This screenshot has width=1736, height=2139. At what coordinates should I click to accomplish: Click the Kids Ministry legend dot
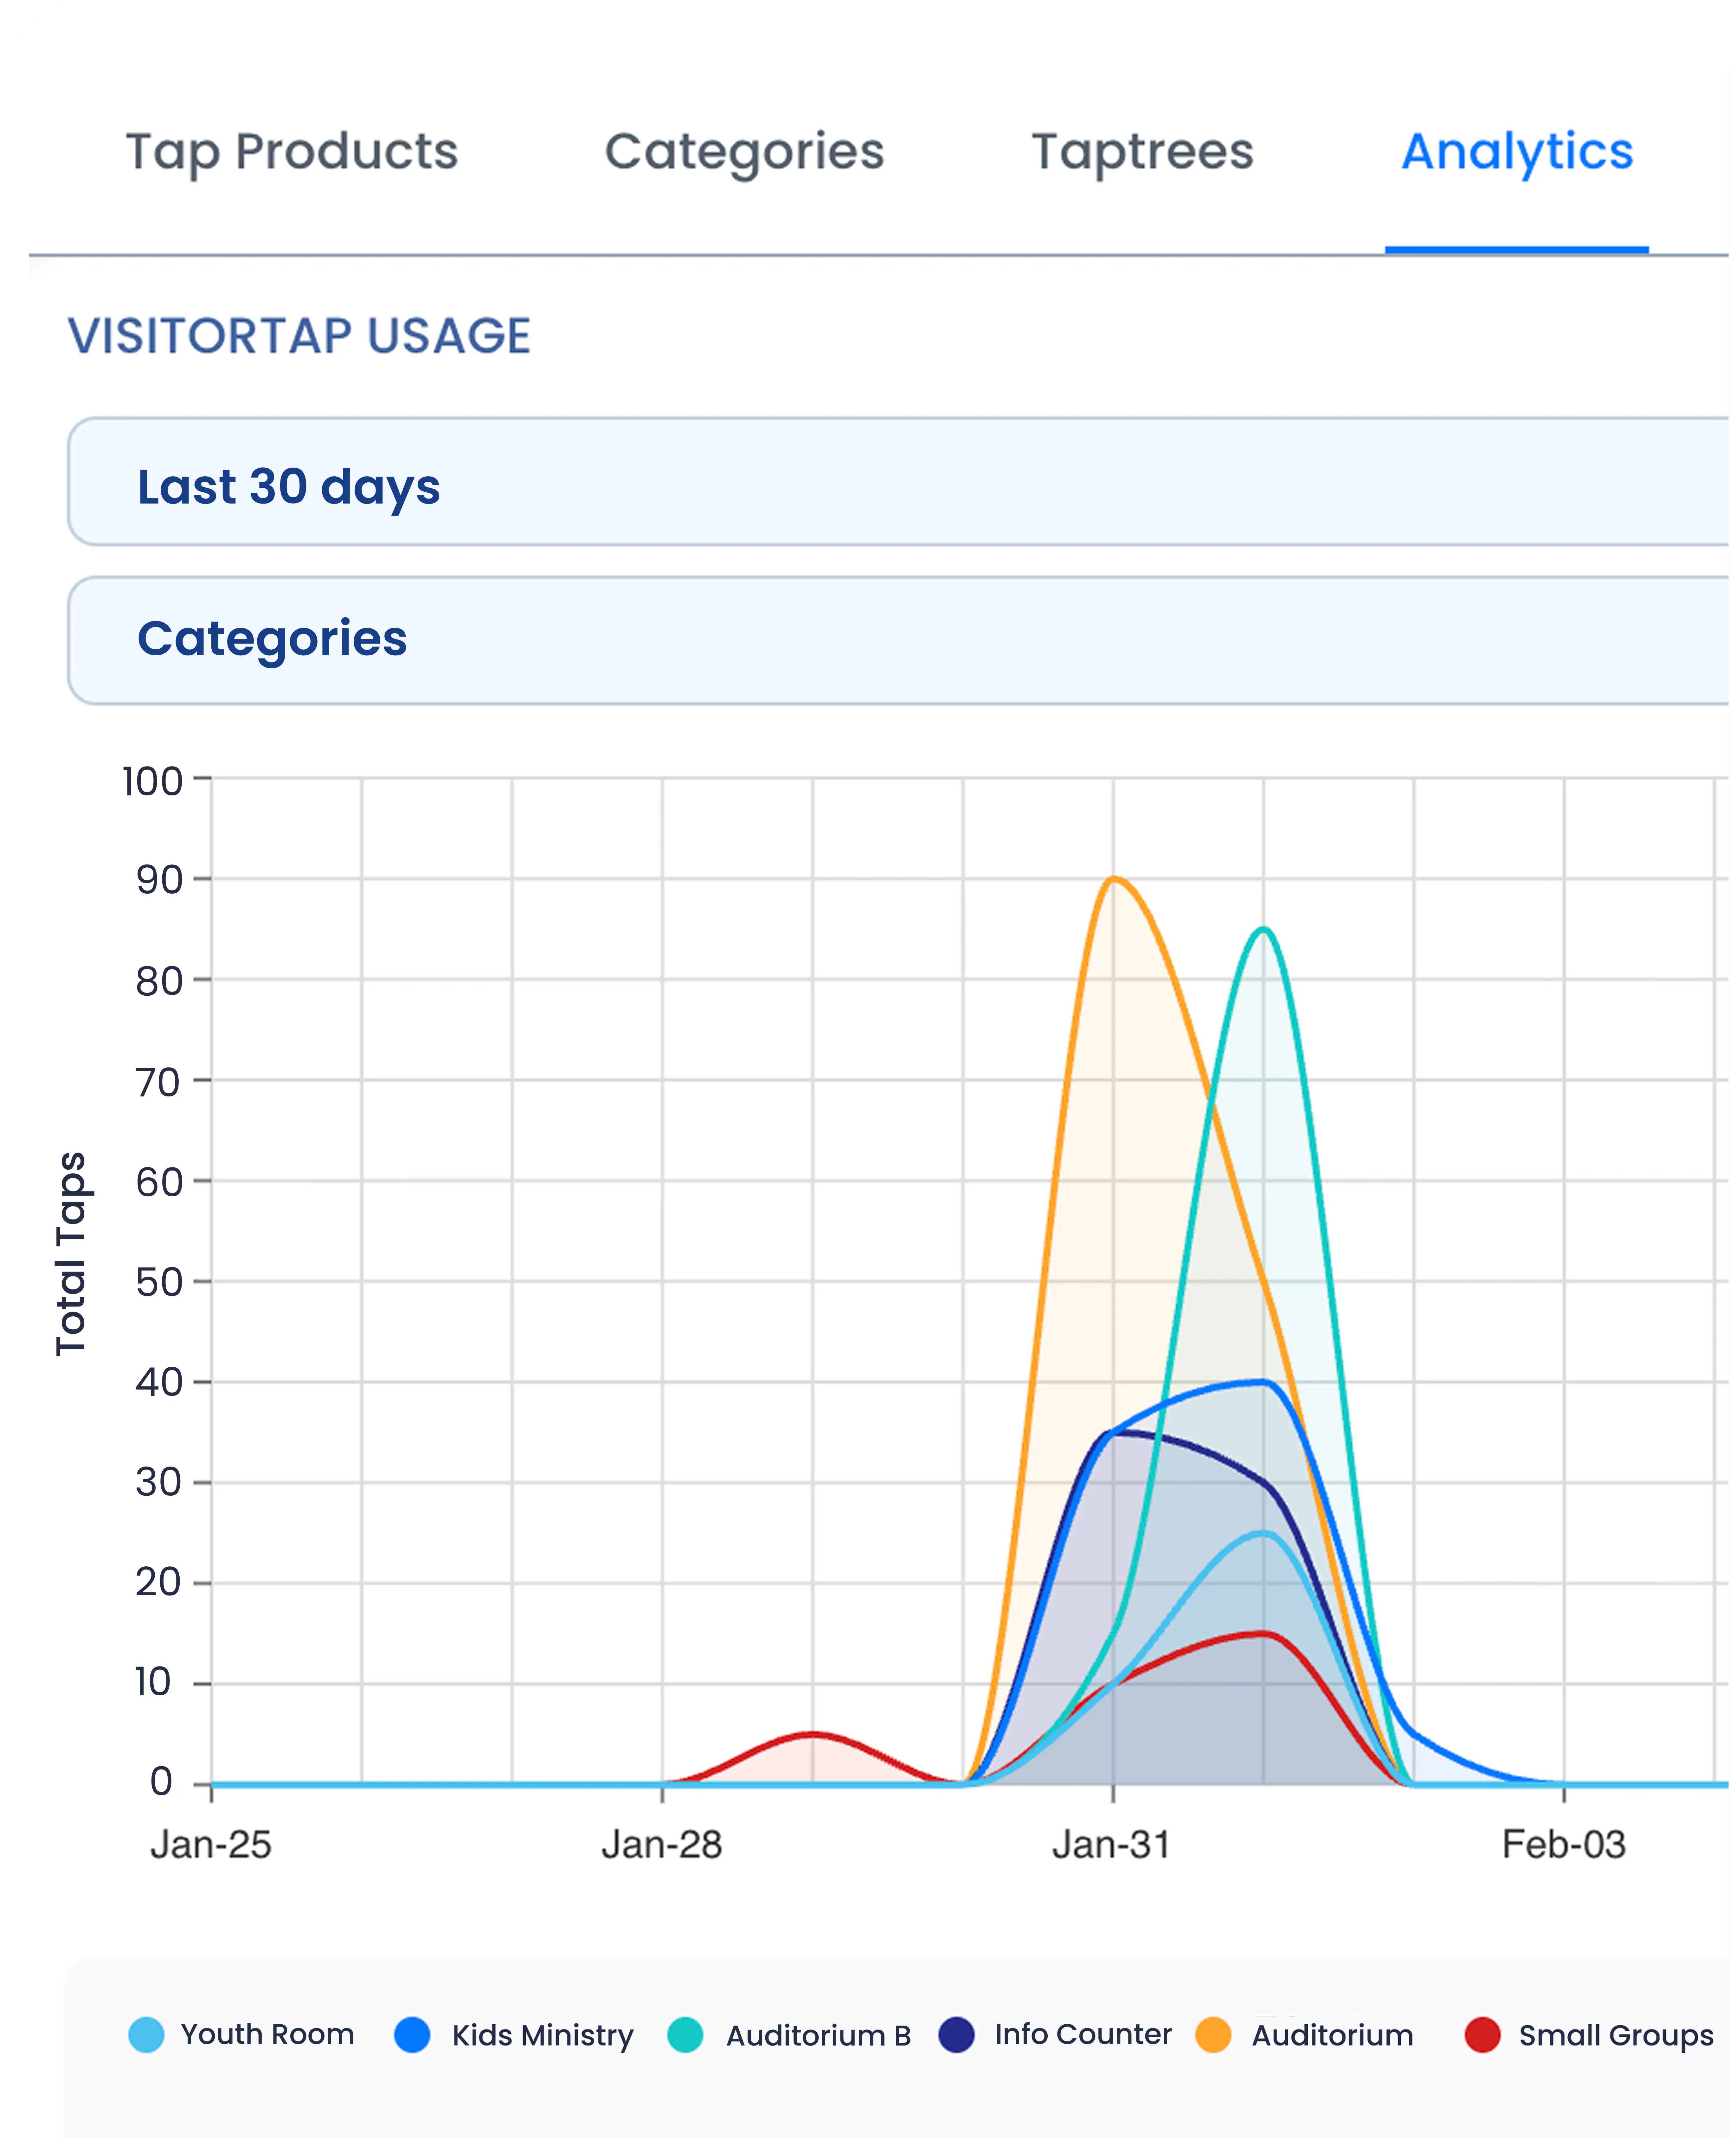[412, 2035]
